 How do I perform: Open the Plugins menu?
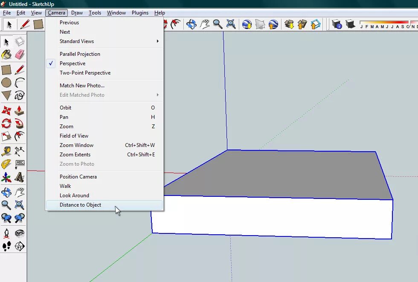click(140, 13)
